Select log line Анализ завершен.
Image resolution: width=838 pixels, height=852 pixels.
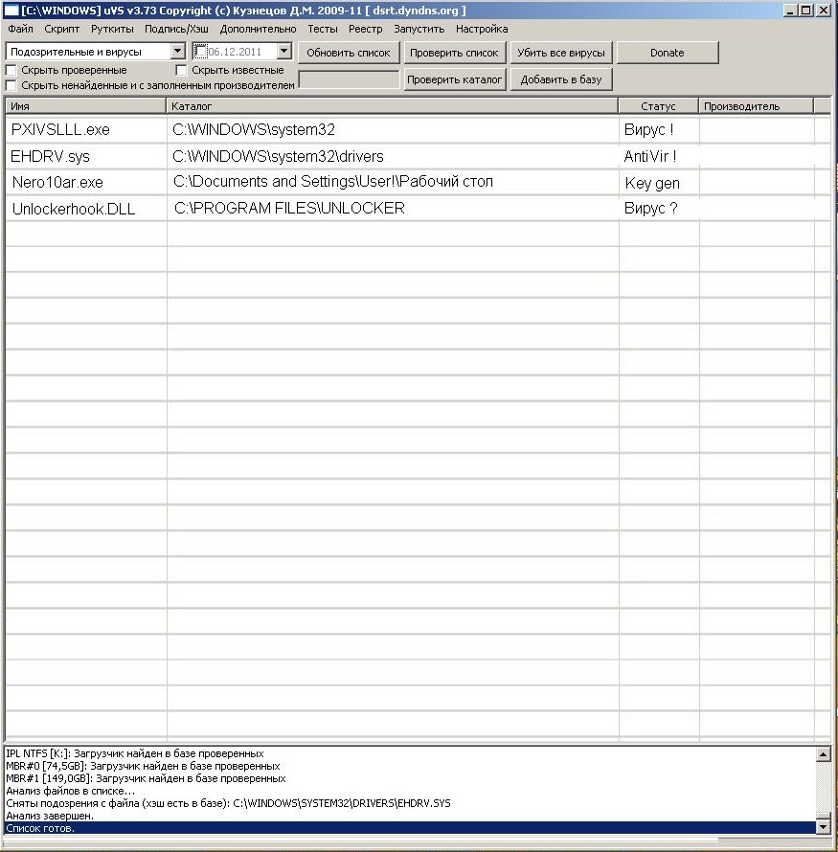(410, 816)
